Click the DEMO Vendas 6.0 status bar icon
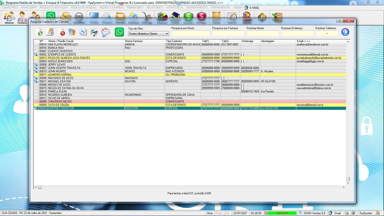Image resolution: width=384 pixels, height=216 pixels. (300, 213)
